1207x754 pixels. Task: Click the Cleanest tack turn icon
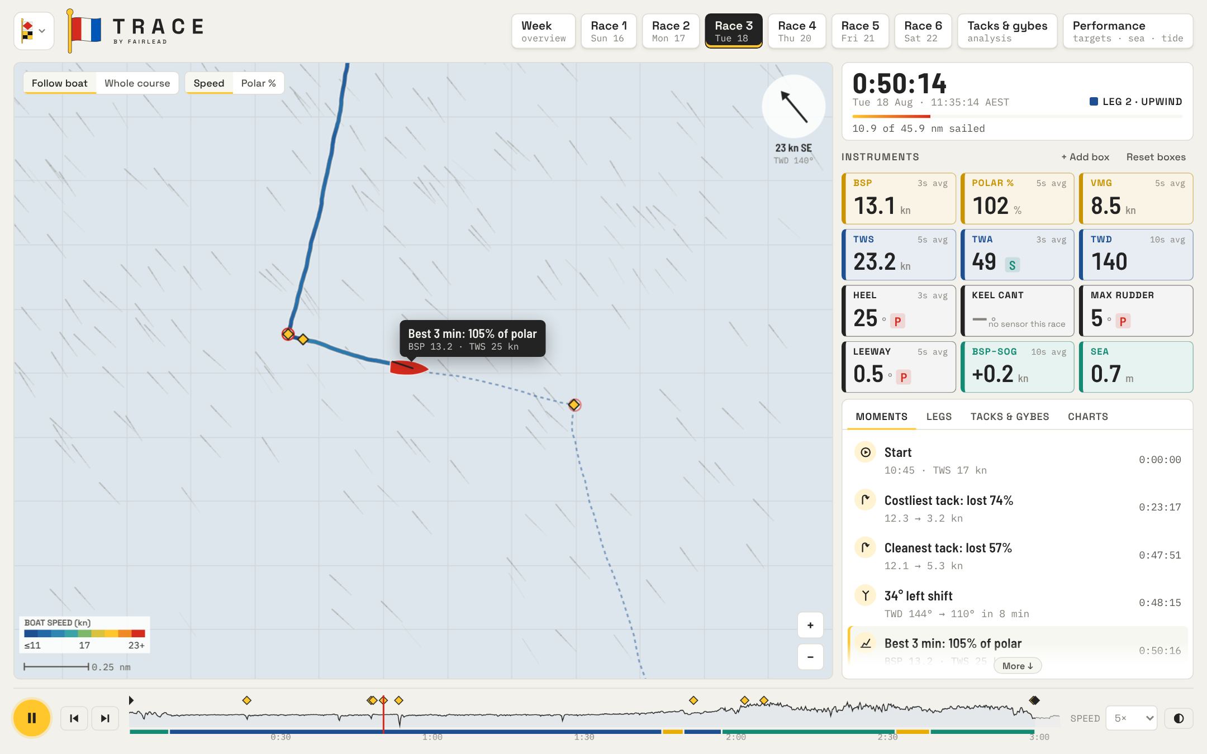tap(865, 547)
